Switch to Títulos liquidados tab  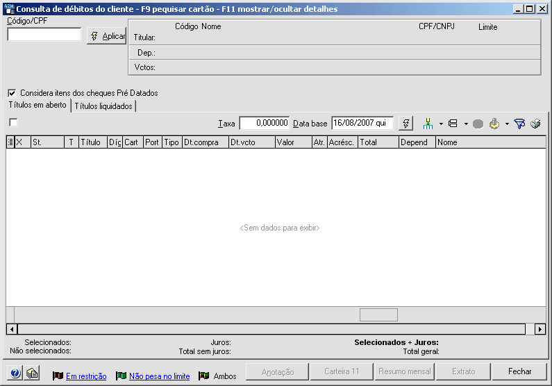click(103, 106)
